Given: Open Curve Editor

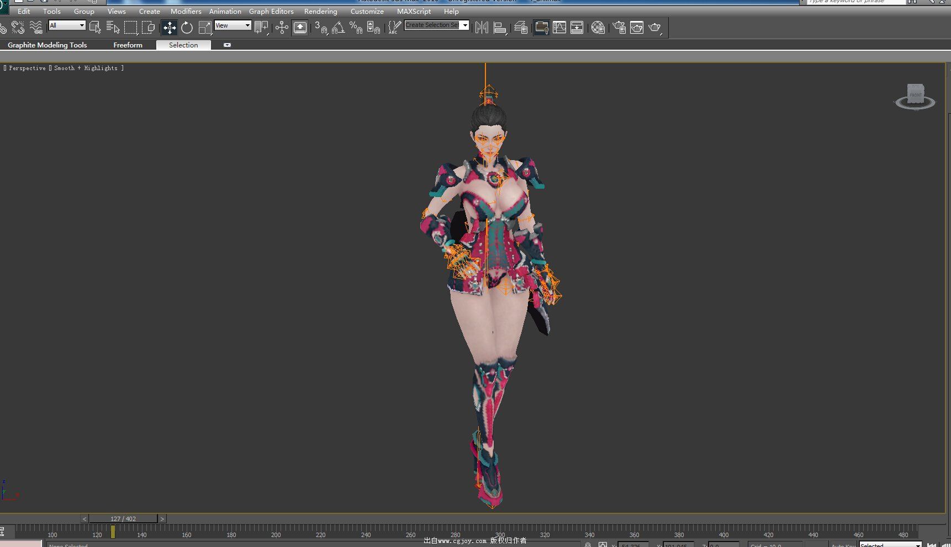Looking at the screenshot, I should click(x=559, y=27).
